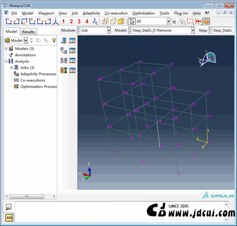This screenshot has width=237, height=226.
Task: Expand the Models (3) tree node
Action: tap(6, 49)
